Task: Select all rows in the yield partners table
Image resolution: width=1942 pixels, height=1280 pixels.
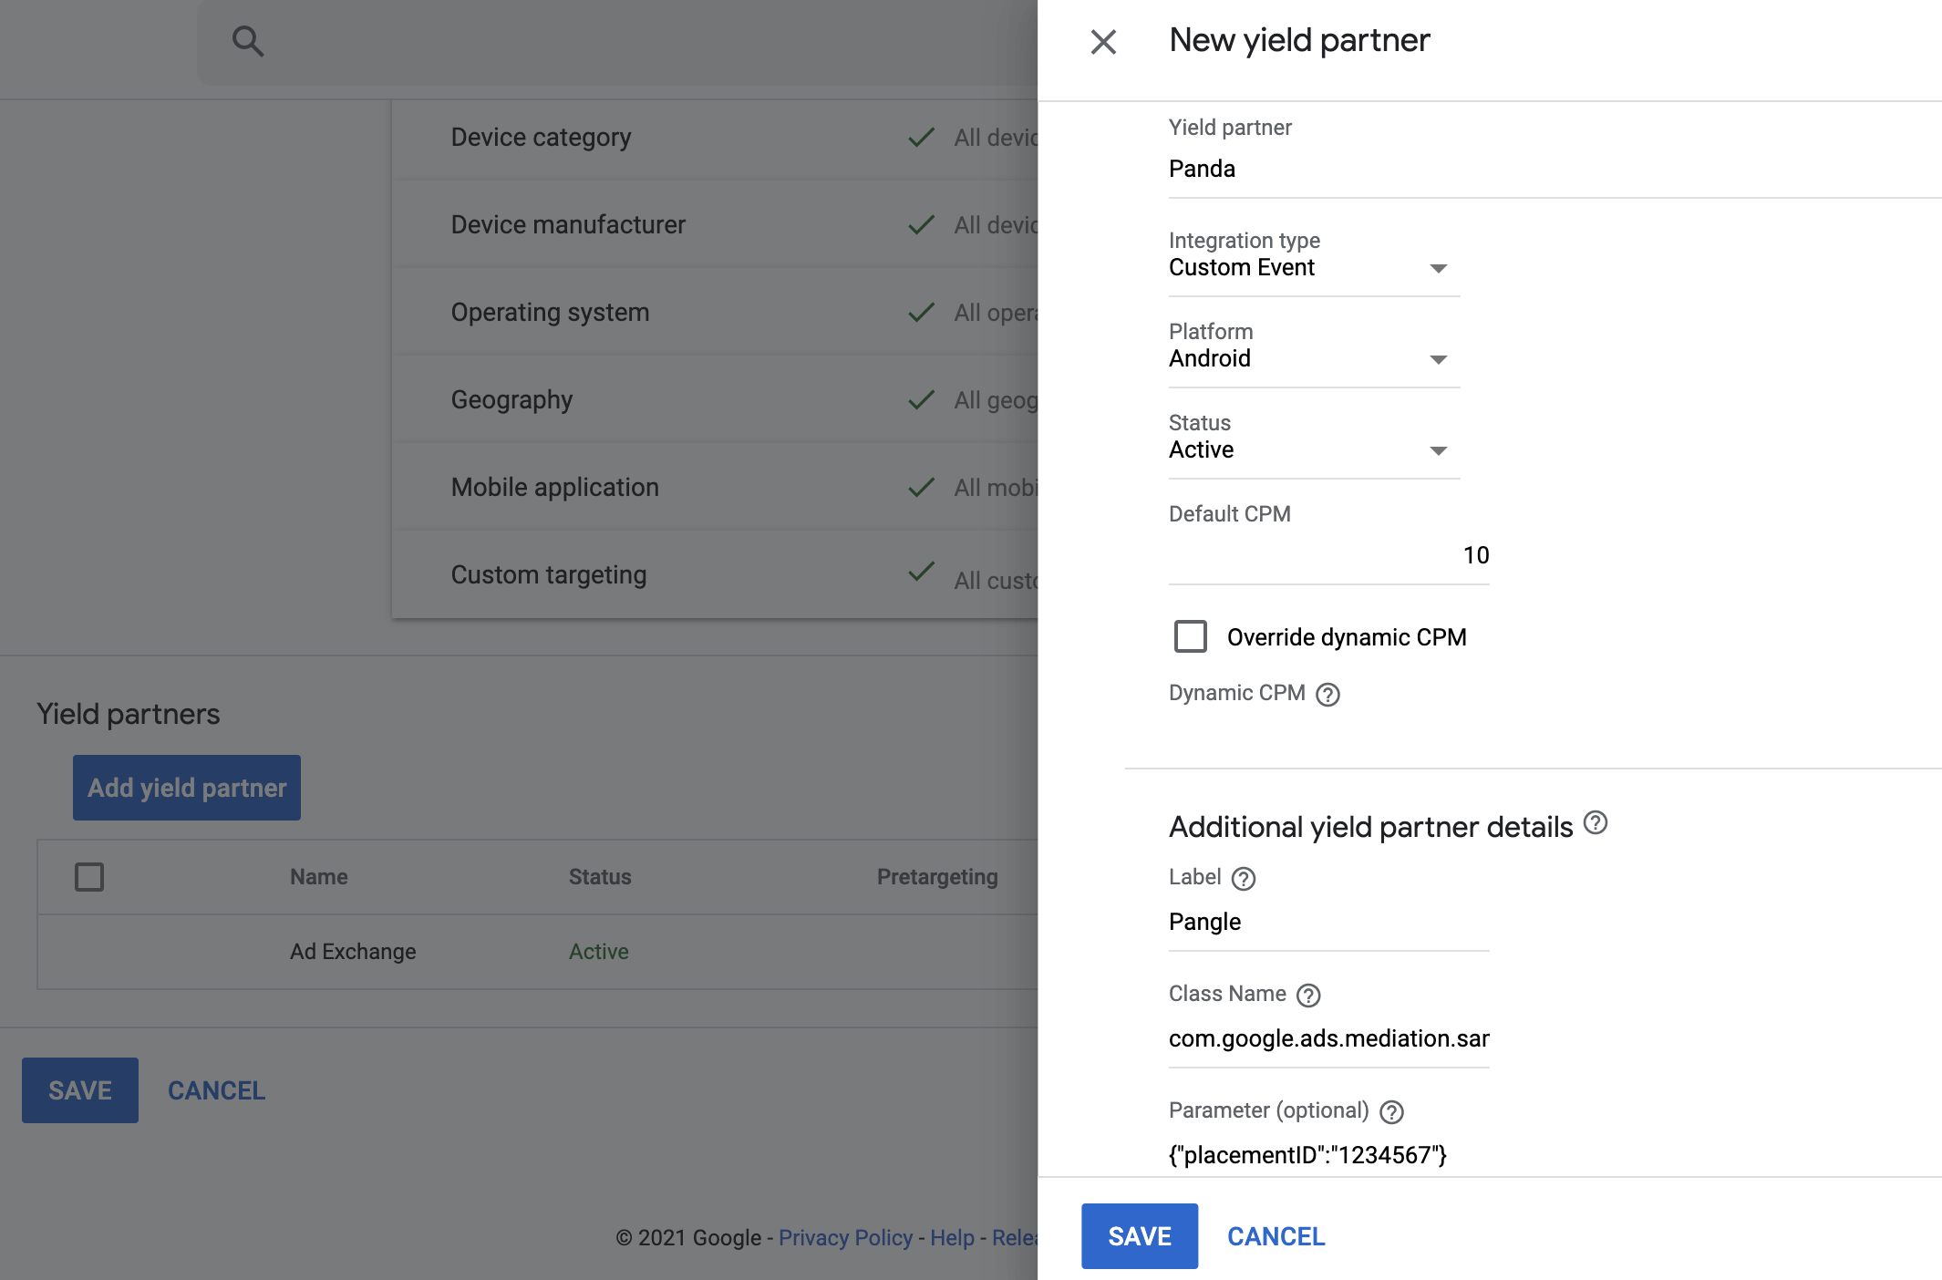Action: click(x=89, y=876)
